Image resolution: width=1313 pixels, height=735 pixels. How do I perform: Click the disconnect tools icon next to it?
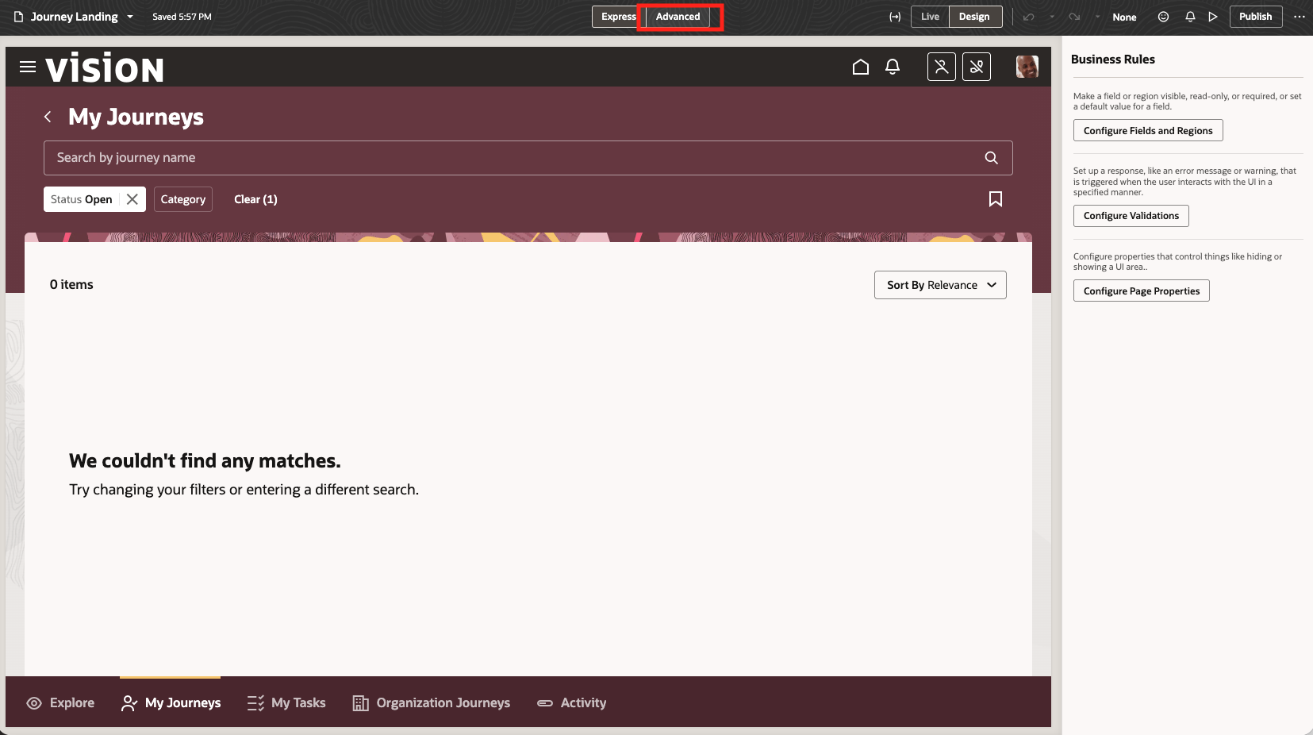(977, 66)
